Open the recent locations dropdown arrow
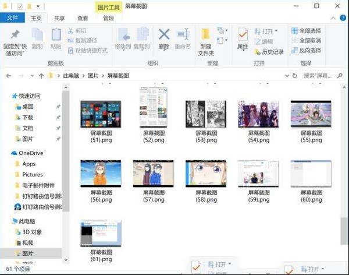The width and height of the screenshot is (349, 275). point(32,76)
